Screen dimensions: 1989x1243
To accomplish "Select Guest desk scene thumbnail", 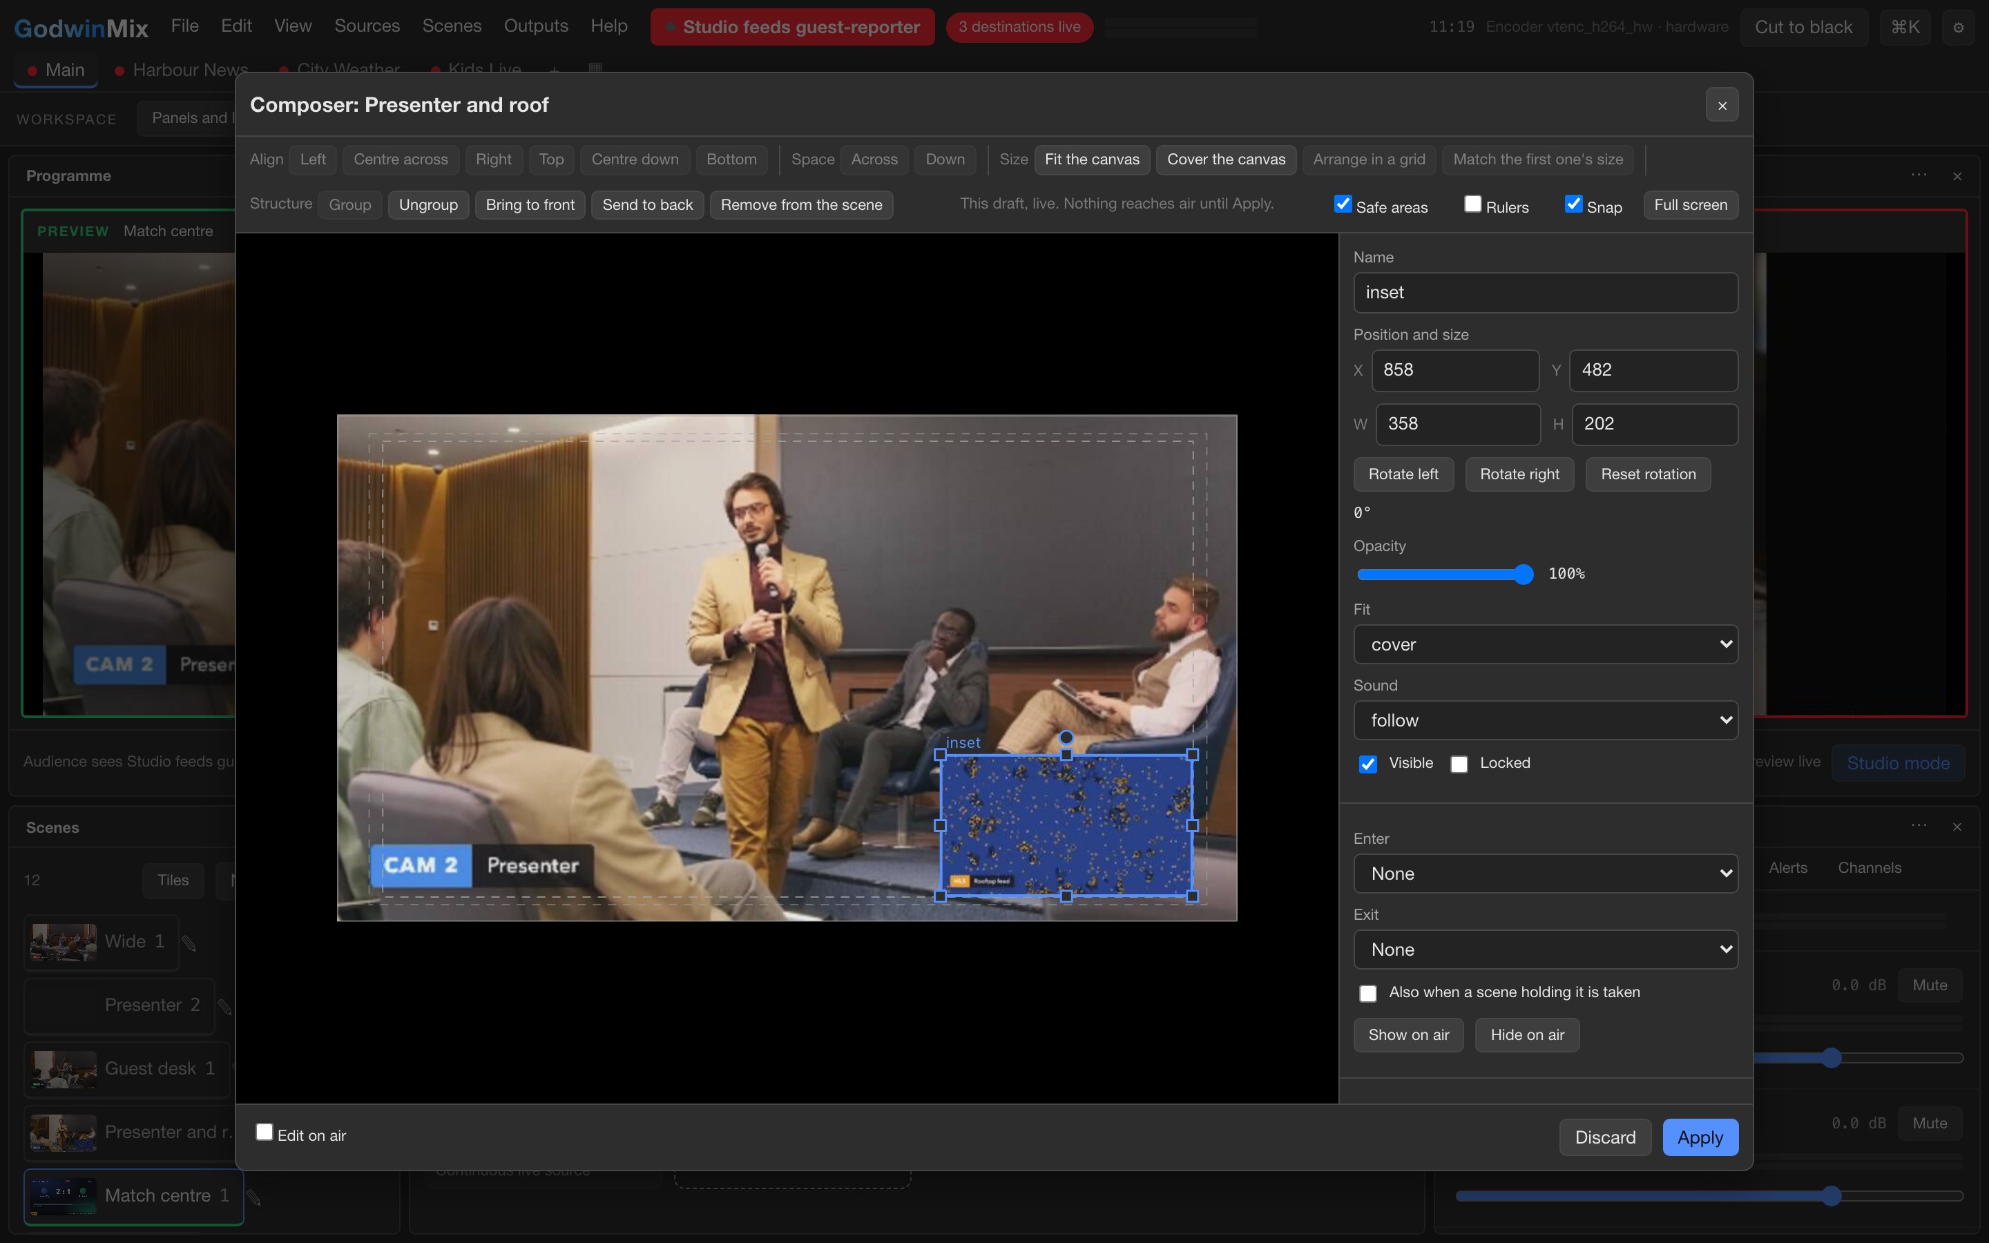I will click(x=64, y=1069).
